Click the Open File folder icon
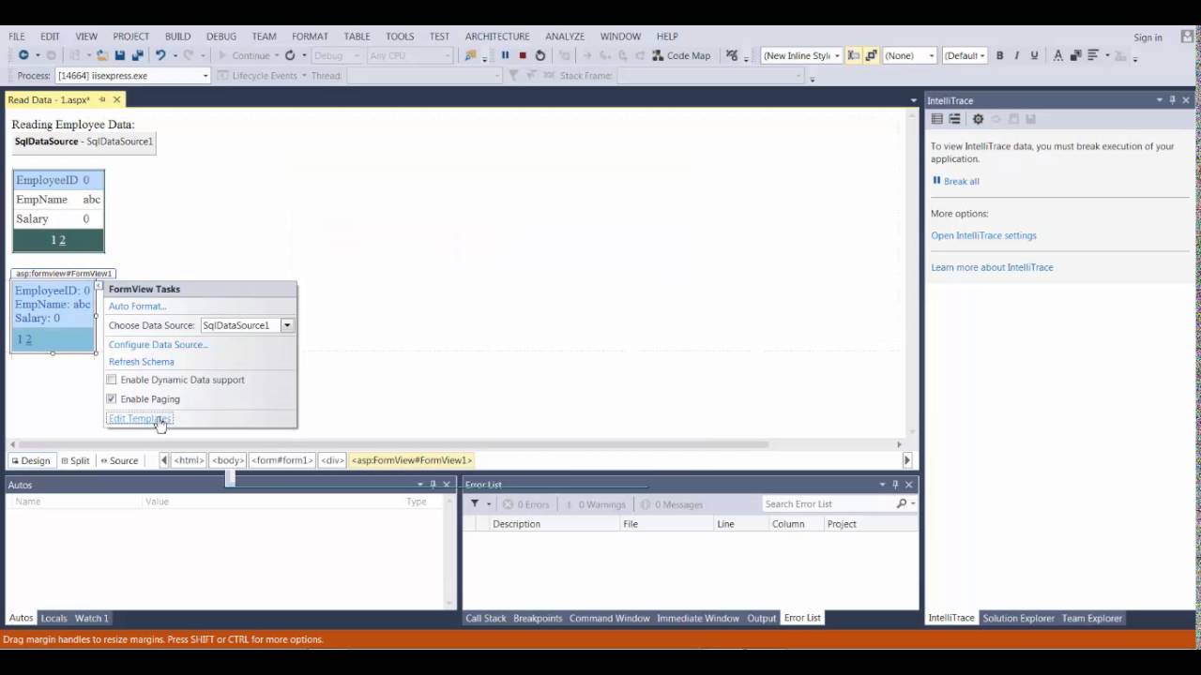1201x675 pixels. [x=103, y=55]
